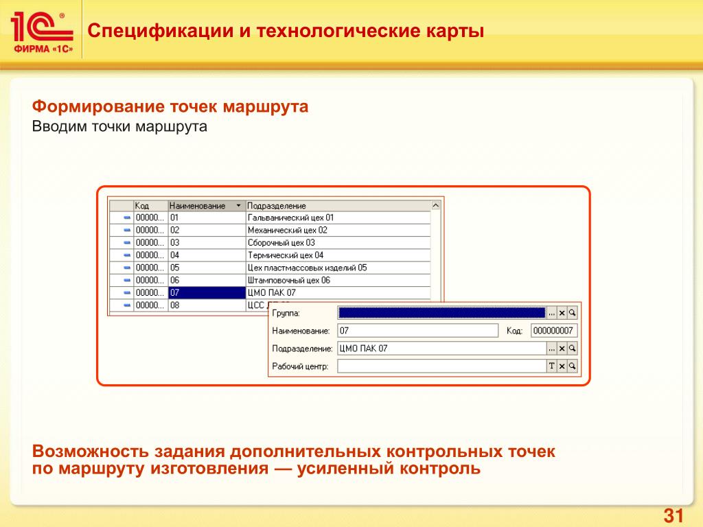The width and height of the screenshot is (703, 527).
Task: Click row marker icon of Механический цех 02
Action: click(127, 231)
